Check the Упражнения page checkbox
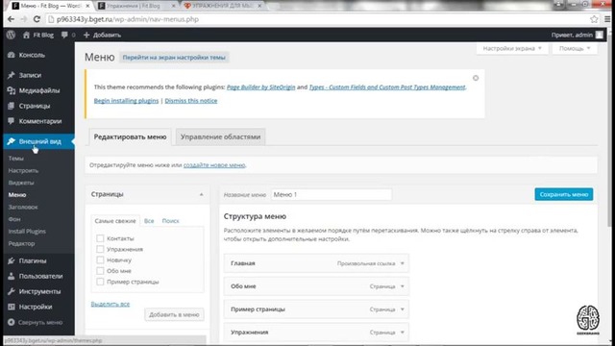Image resolution: width=615 pixels, height=346 pixels. click(x=100, y=249)
